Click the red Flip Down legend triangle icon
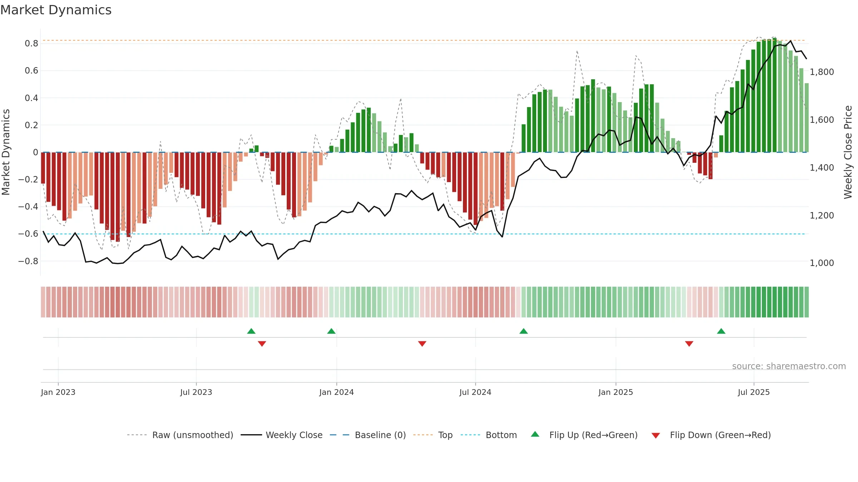This screenshot has width=858, height=482. coord(656,436)
